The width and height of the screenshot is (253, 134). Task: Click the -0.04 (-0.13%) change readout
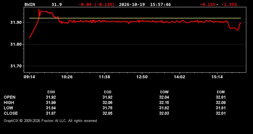96,4
